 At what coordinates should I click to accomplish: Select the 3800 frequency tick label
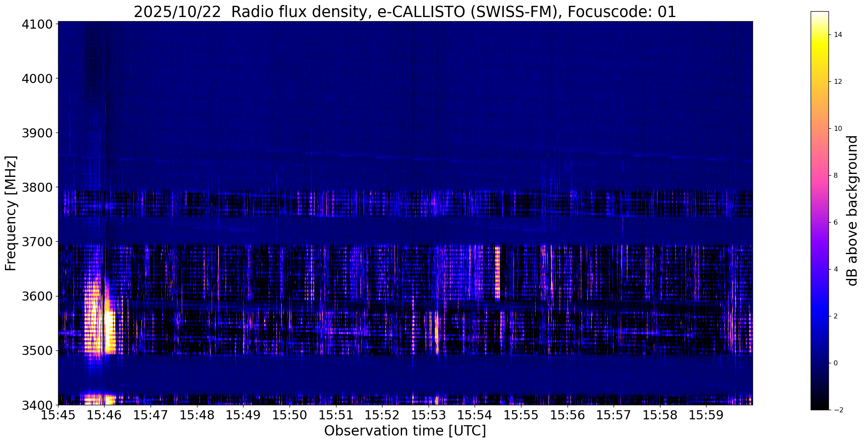click(37, 187)
